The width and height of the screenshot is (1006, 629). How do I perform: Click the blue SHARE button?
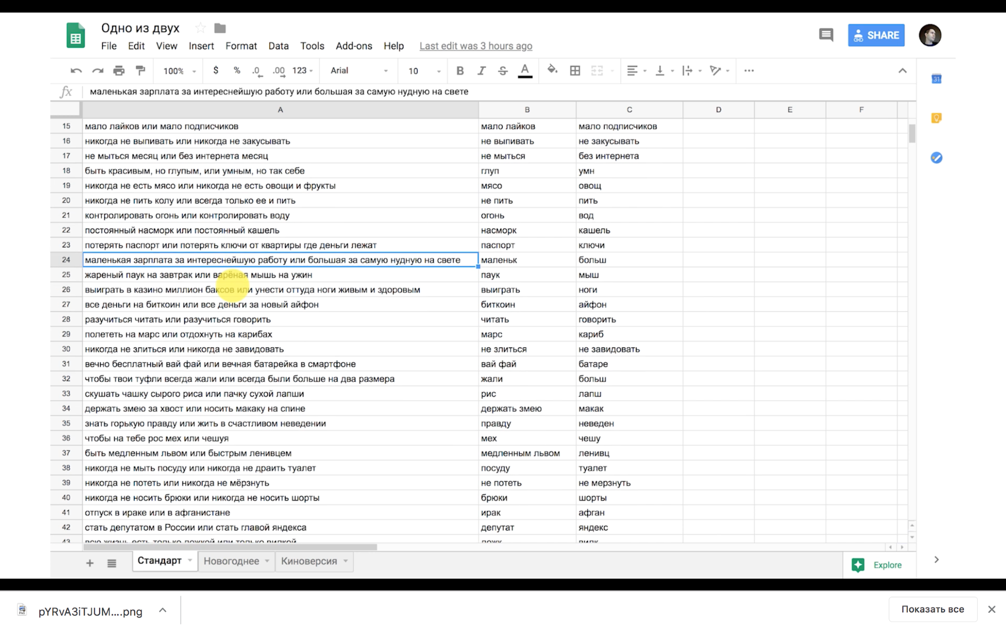click(876, 35)
